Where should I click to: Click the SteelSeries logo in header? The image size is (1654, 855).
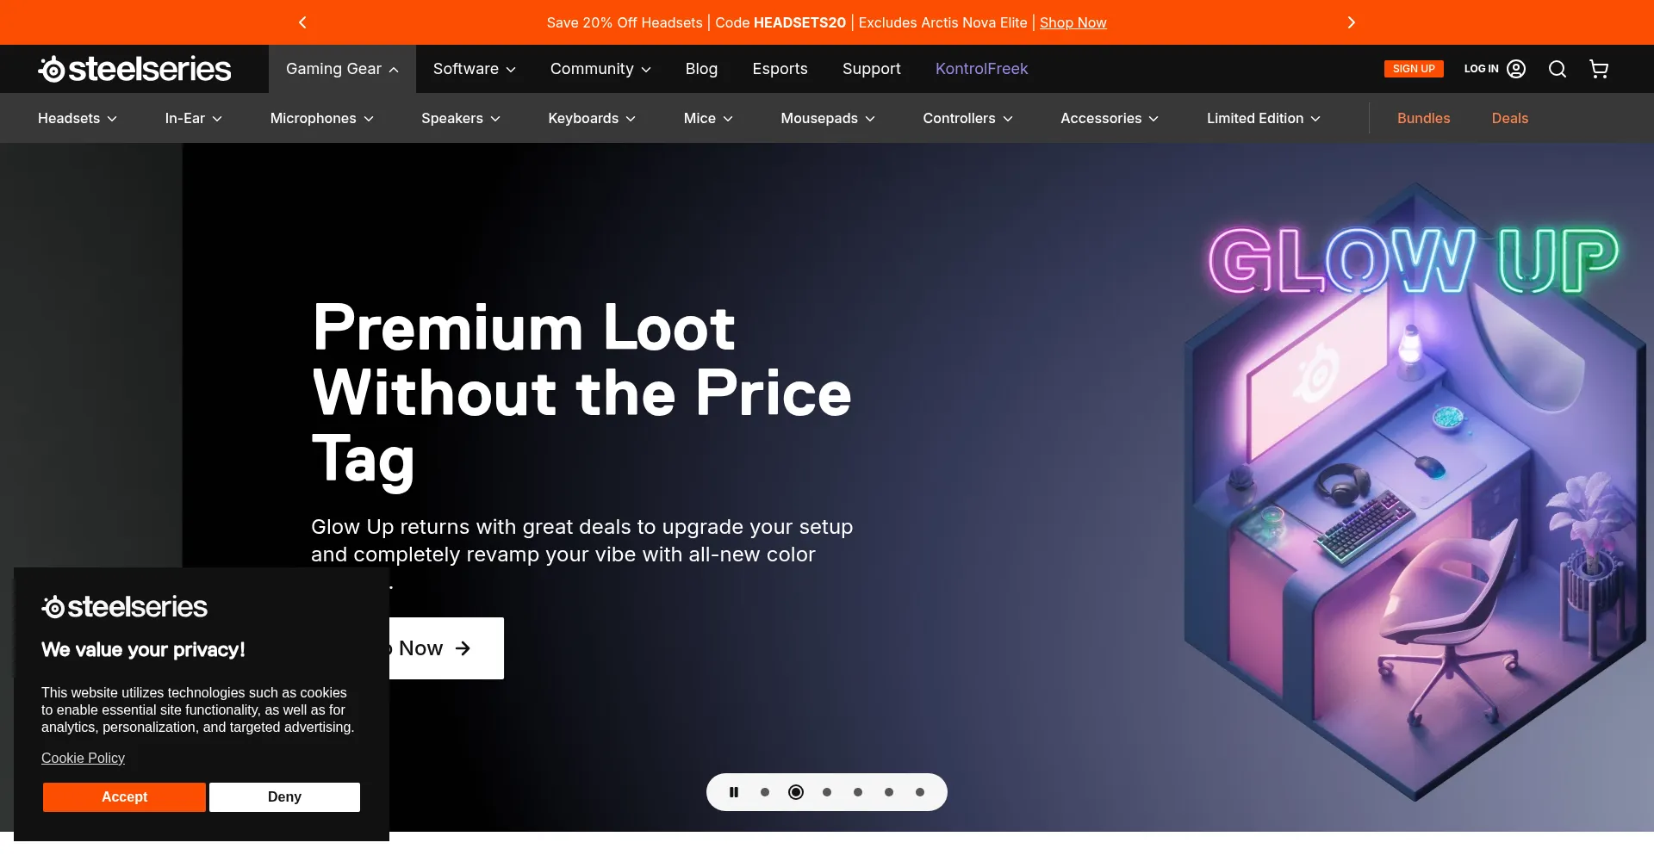(x=134, y=69)
